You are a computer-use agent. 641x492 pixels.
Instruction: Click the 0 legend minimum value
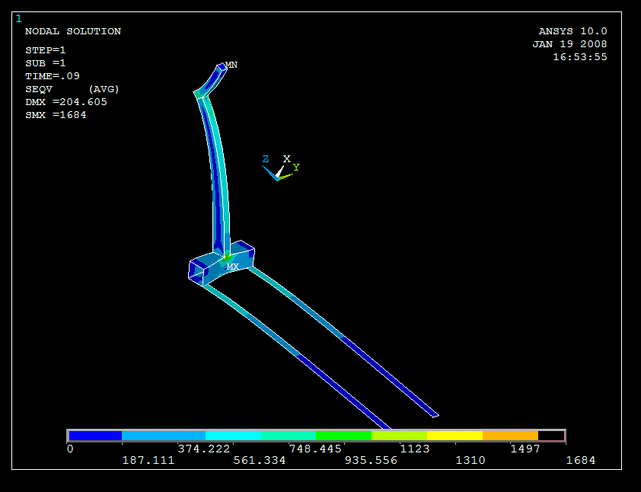70,449
